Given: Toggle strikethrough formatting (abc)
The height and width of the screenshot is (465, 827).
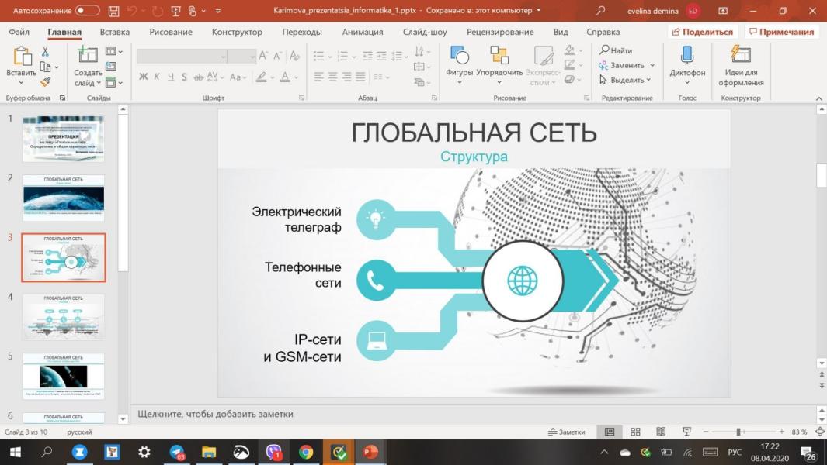Looking at the screenshot, I should pos(198,77).
